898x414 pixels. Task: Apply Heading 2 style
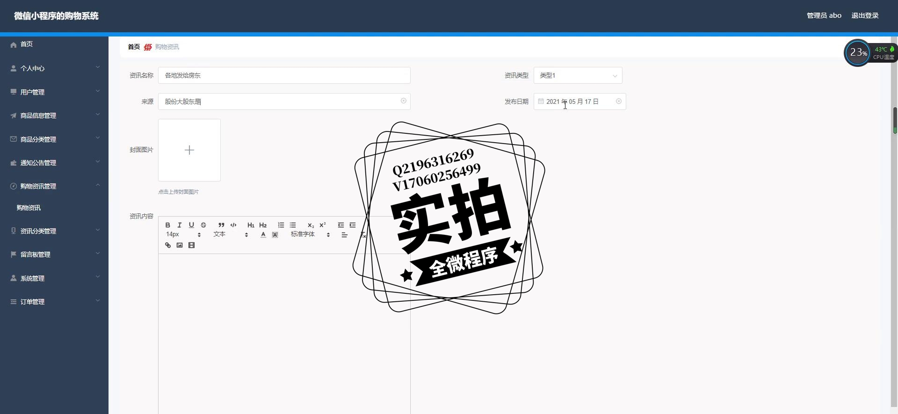click(x=263, y=225)
